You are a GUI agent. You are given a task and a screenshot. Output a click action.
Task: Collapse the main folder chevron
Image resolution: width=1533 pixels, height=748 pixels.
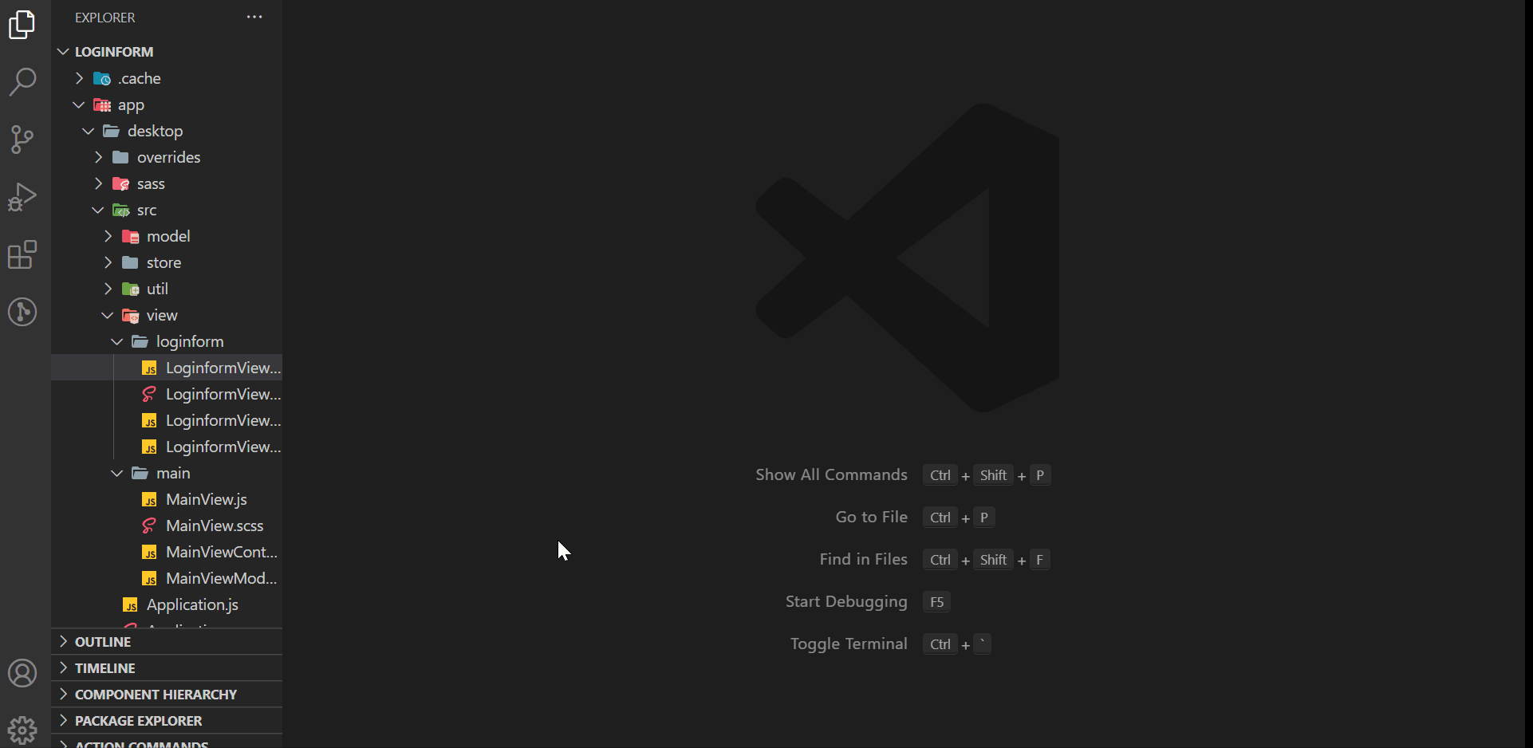click(x=117, y=473)
